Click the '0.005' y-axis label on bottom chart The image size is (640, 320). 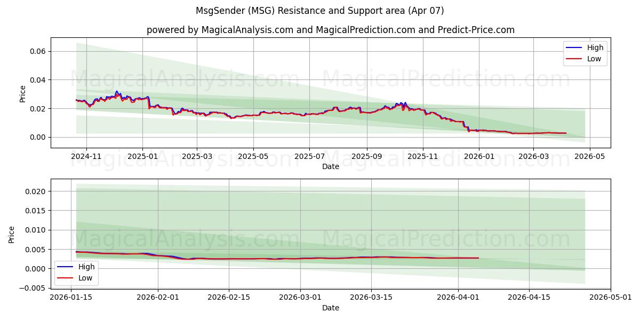[x=36, y=250]
